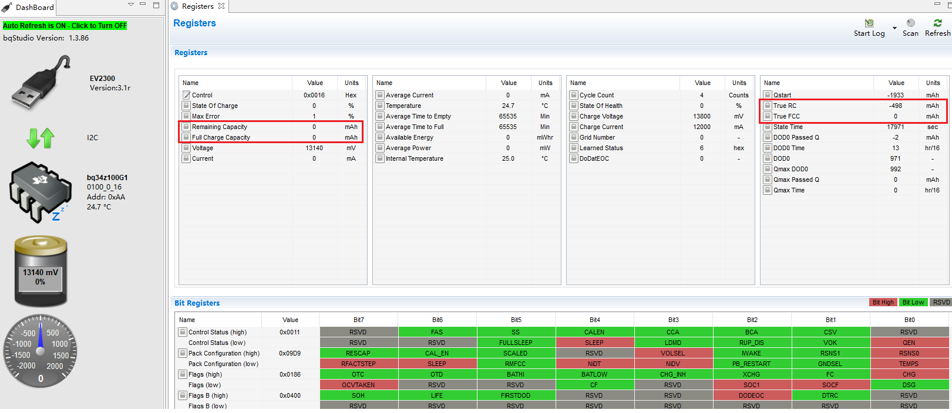Click lock icon beside Cycle Count
The height and width of the screenshot is (413, 952).
point(574,95)
